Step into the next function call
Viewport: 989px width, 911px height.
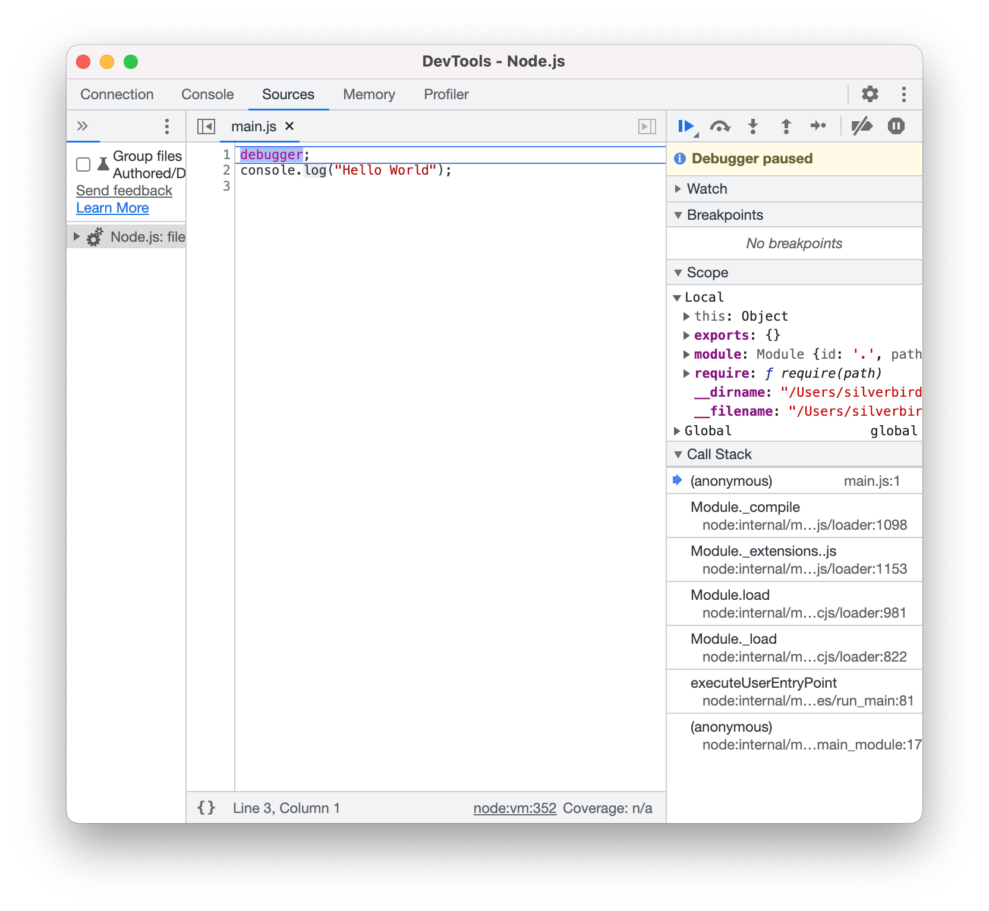(752, 126)
